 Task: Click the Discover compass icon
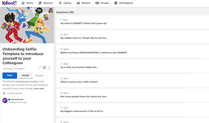pyautogui.click(x=40, y=3)
